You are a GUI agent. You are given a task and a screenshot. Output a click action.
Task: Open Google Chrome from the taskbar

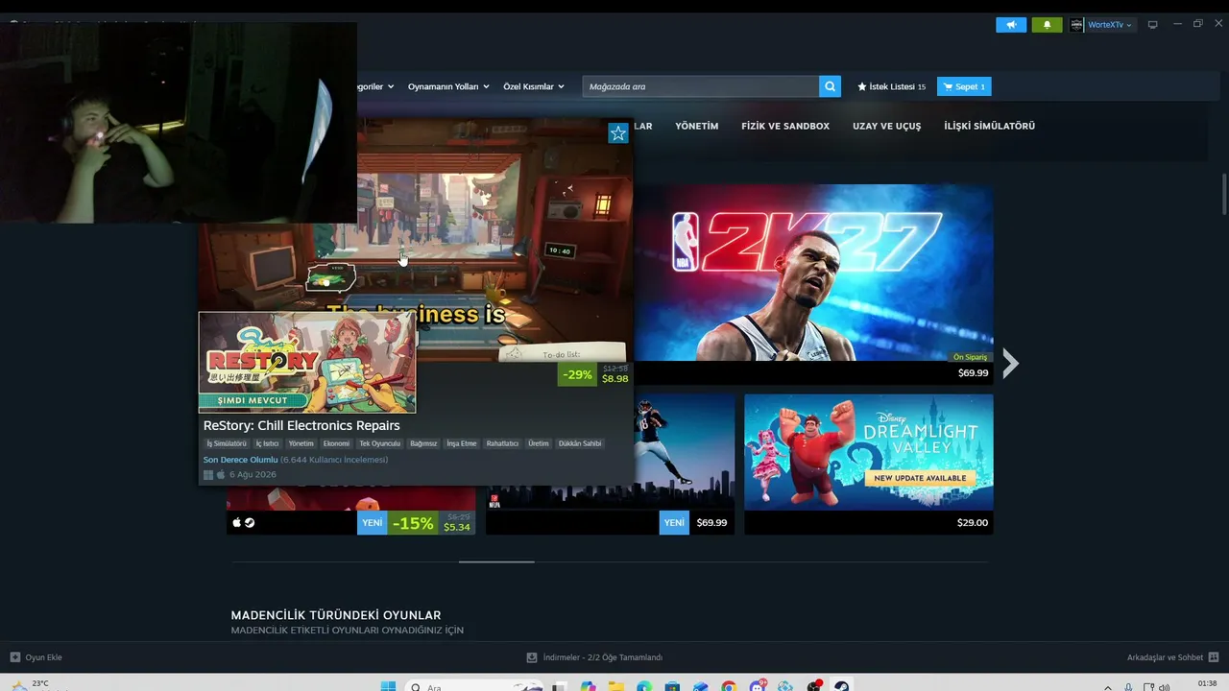point(729,686)
